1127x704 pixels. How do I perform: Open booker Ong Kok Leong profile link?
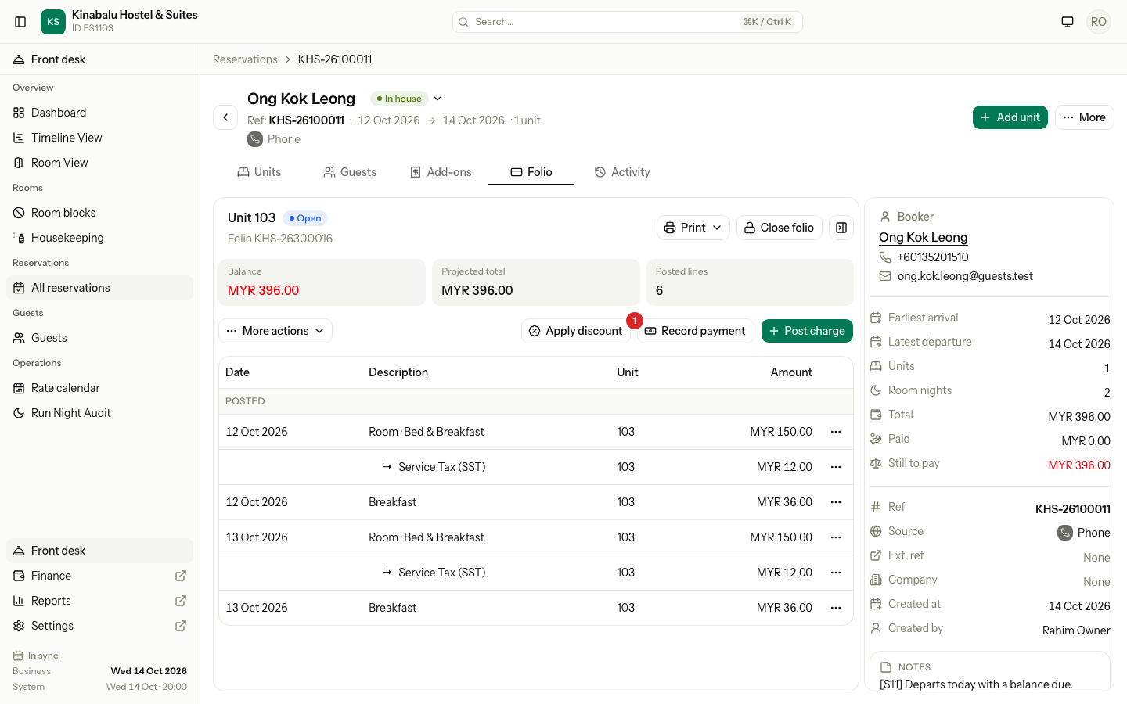[923, 237]
